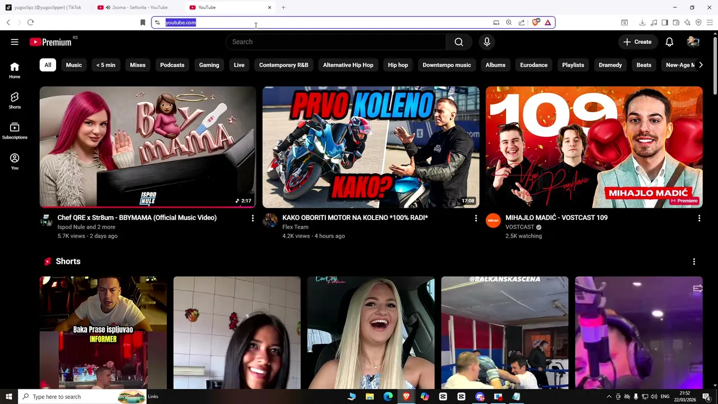Open Brave Shields lion icon
This screenshot has height=404, width=718.
tap(536, 22)
